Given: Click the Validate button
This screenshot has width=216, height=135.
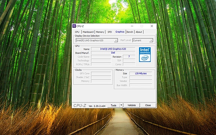Looking at the screenshot, I should pyautogui.click(x=131, y=105).
